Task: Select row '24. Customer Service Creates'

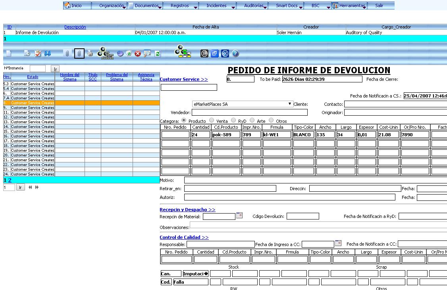Action: pos(81,174)
